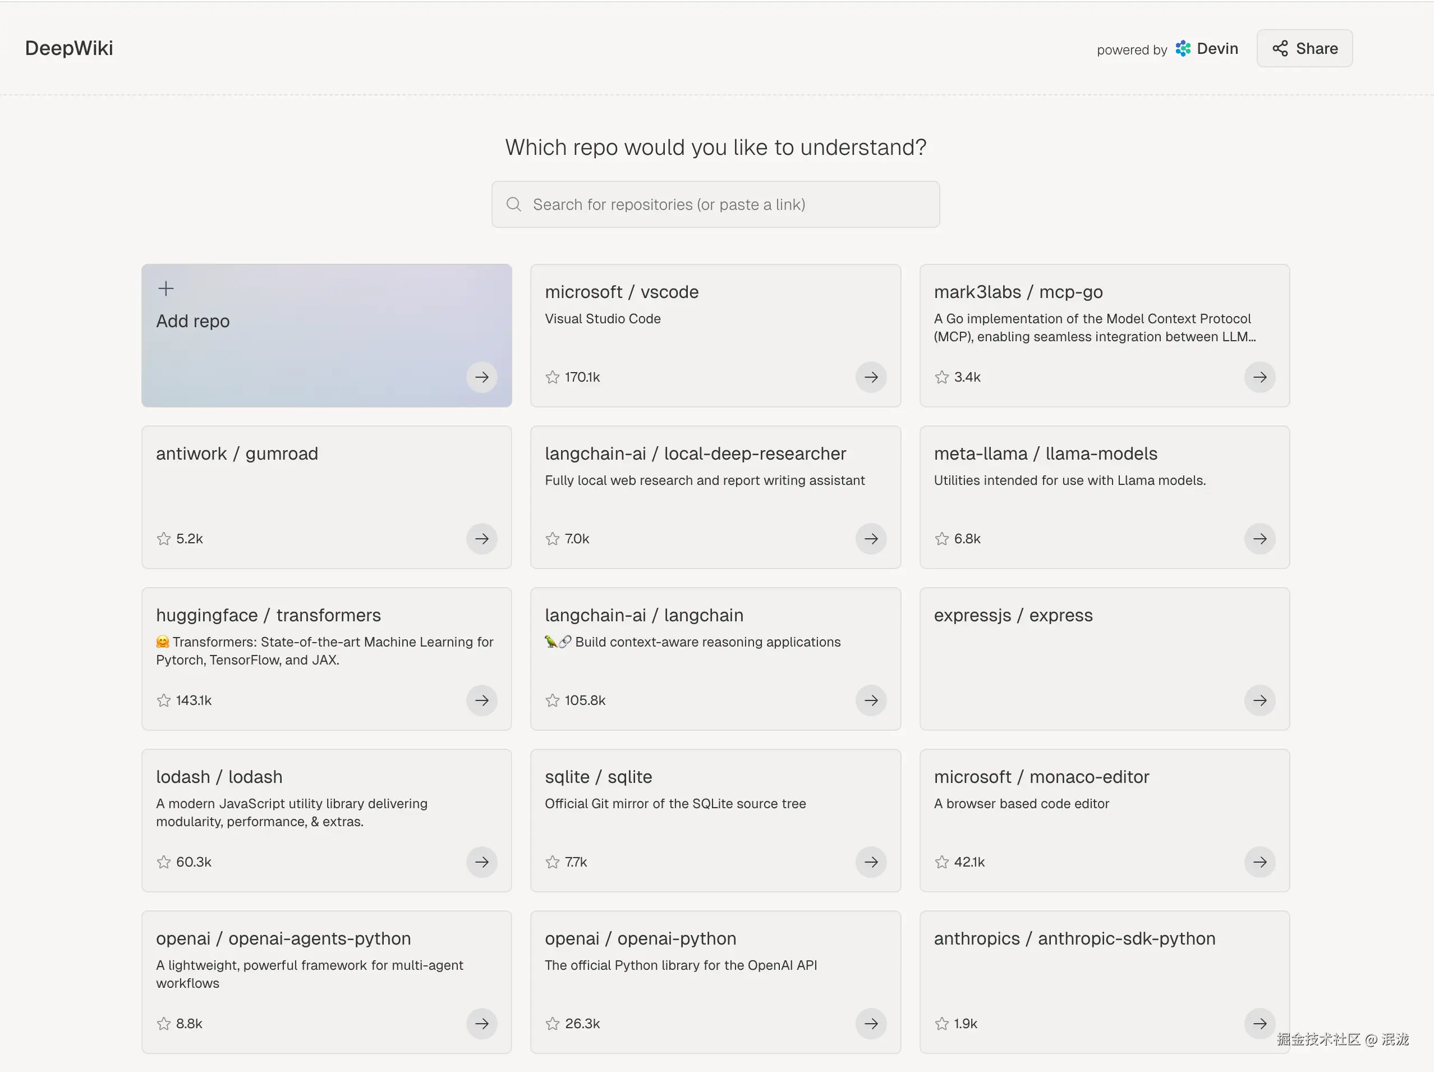The height and width of the screenshot is (1072, 1434).
Task: Click the 6.8k star count
Action: pos(967,538)
